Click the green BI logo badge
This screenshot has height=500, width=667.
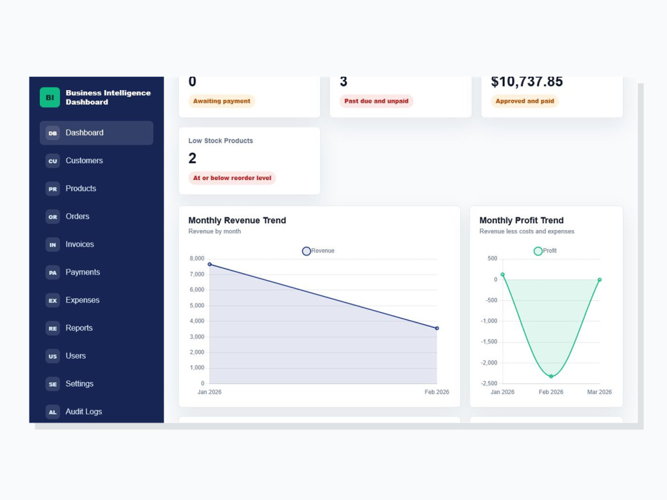pos(50,97)
